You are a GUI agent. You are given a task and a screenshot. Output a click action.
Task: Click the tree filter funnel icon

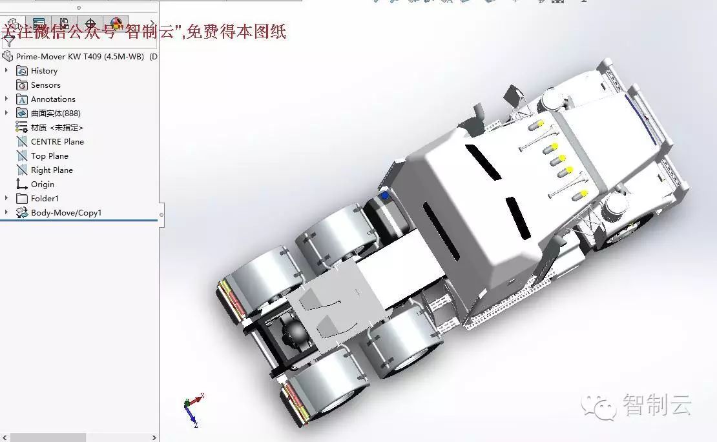tap(8, 41)
